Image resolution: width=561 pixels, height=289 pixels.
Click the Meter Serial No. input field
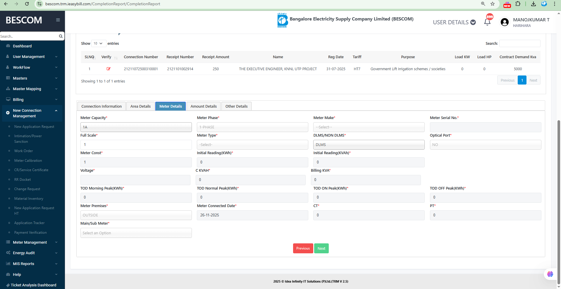[485, 127]
